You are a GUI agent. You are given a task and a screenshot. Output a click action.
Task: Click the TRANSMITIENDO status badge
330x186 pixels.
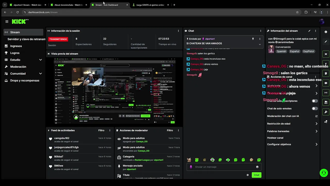58,39
